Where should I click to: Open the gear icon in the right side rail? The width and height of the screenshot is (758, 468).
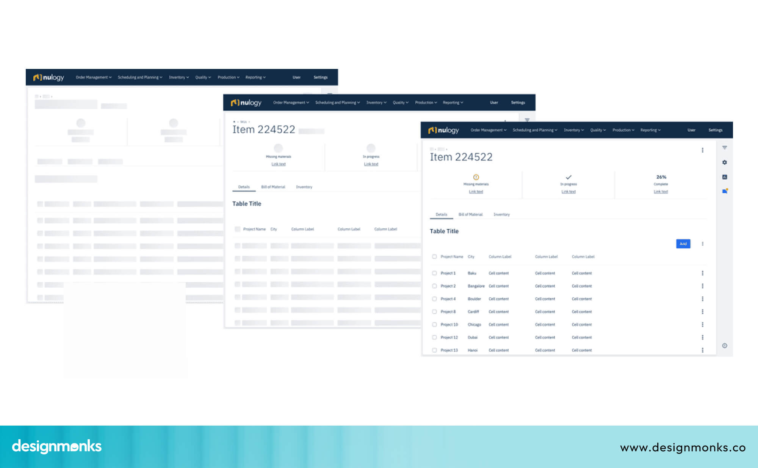pyautogui.click(x=725, y=162)
